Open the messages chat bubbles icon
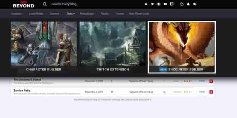Viewport: 237px width, 118px height. tap(195, 4)
